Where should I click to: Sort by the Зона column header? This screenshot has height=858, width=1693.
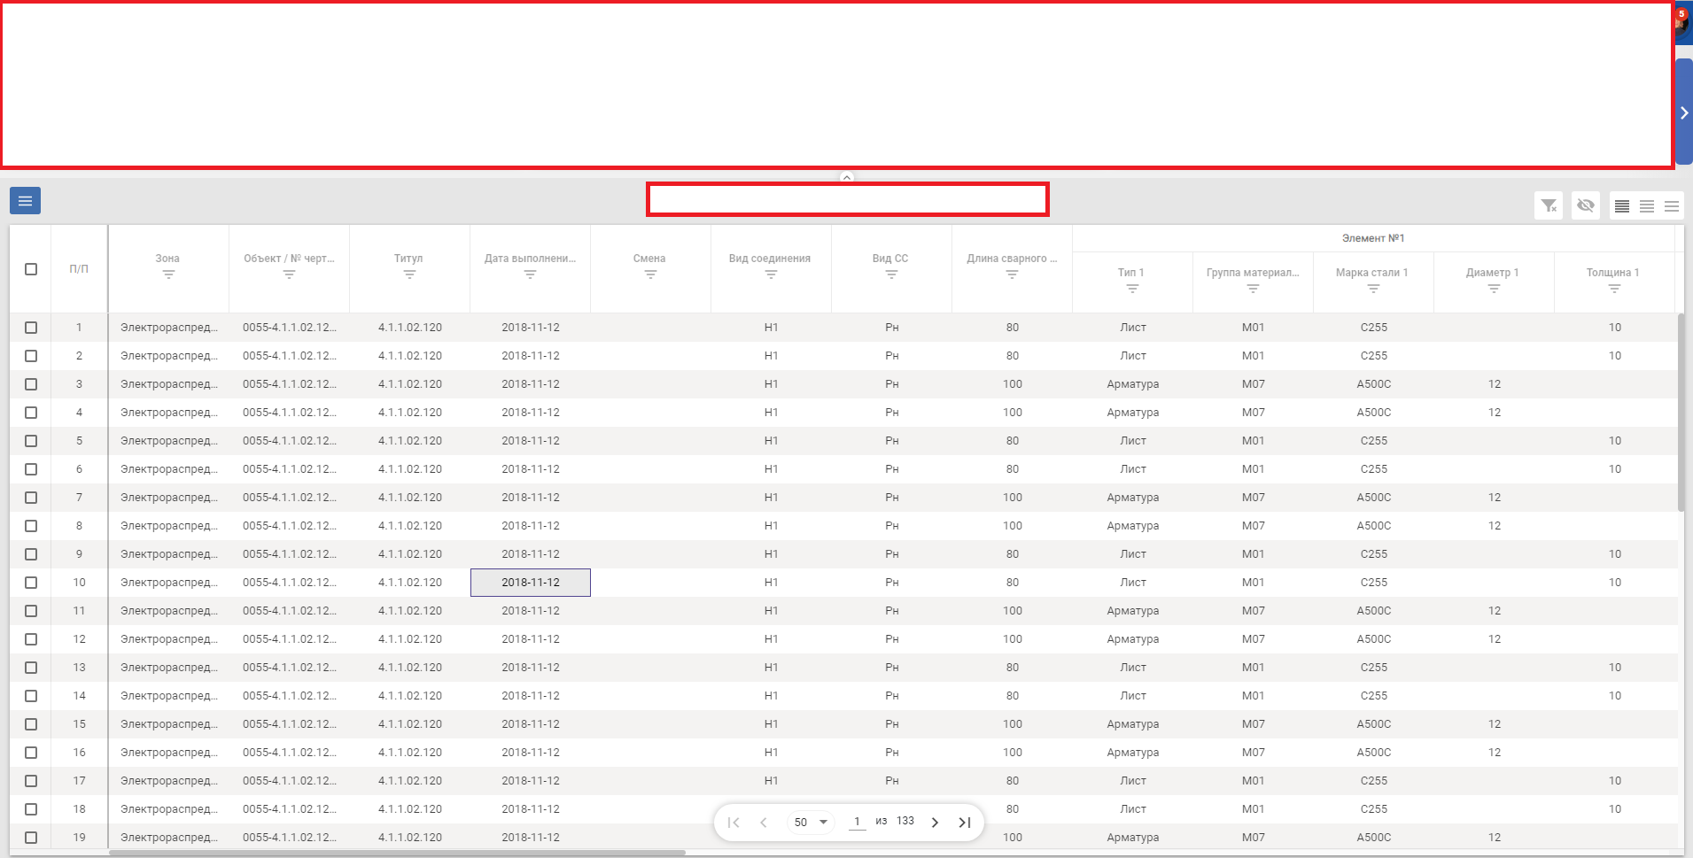(x=167, y=259)
